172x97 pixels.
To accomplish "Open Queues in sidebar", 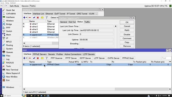I will point(9,52).
